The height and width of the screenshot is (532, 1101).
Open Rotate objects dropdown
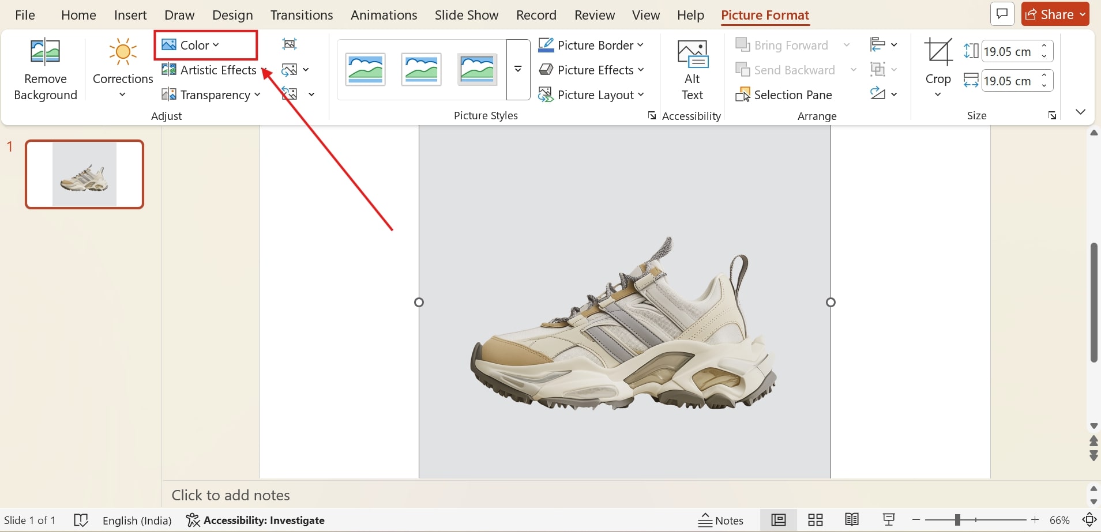884,94
